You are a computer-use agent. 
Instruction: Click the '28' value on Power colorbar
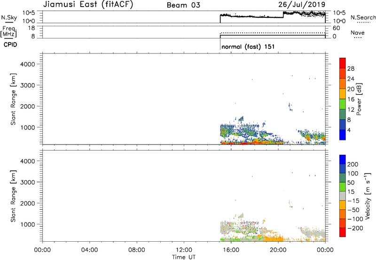(x=351, y=69)
